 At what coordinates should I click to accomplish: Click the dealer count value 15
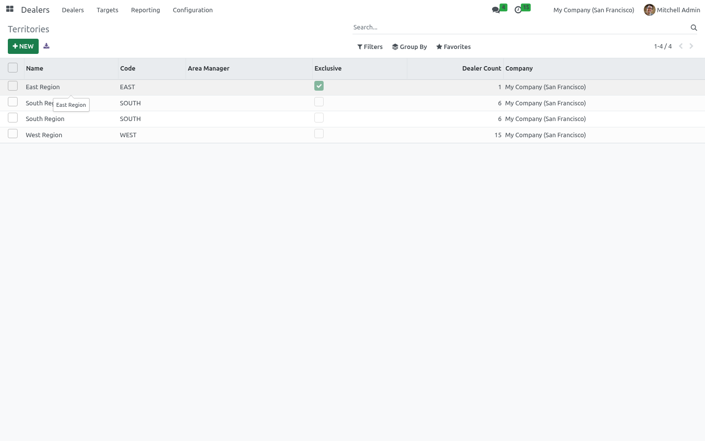click(x=498, y=135)
